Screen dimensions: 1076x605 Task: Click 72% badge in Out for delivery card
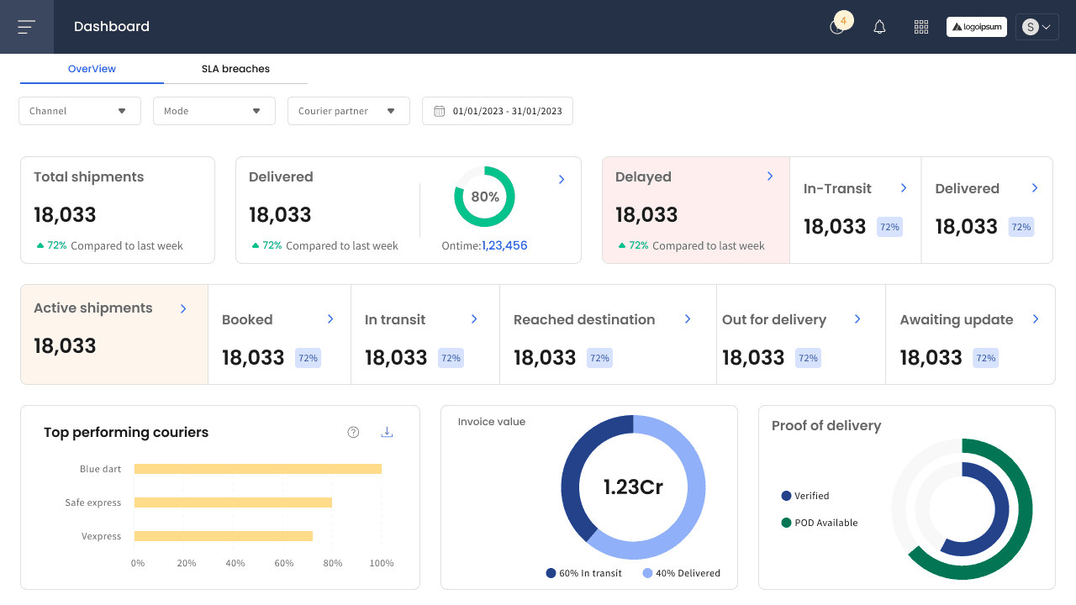pos(808,358)
